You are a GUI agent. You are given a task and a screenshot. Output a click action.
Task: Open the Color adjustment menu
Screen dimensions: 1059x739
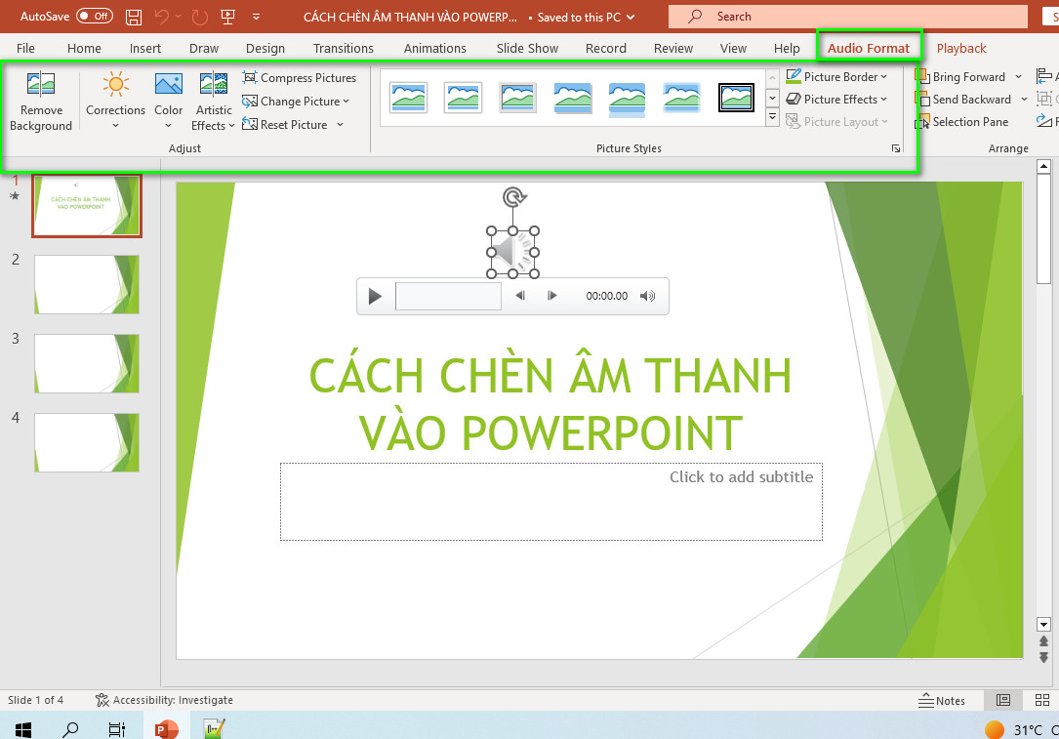tap(168, 102)
